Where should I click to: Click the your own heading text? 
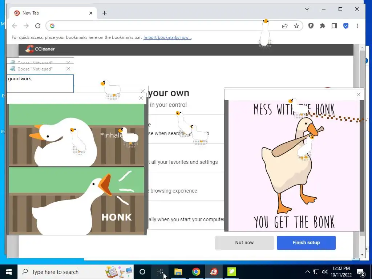pyautogui.click(x=169, y=93)
